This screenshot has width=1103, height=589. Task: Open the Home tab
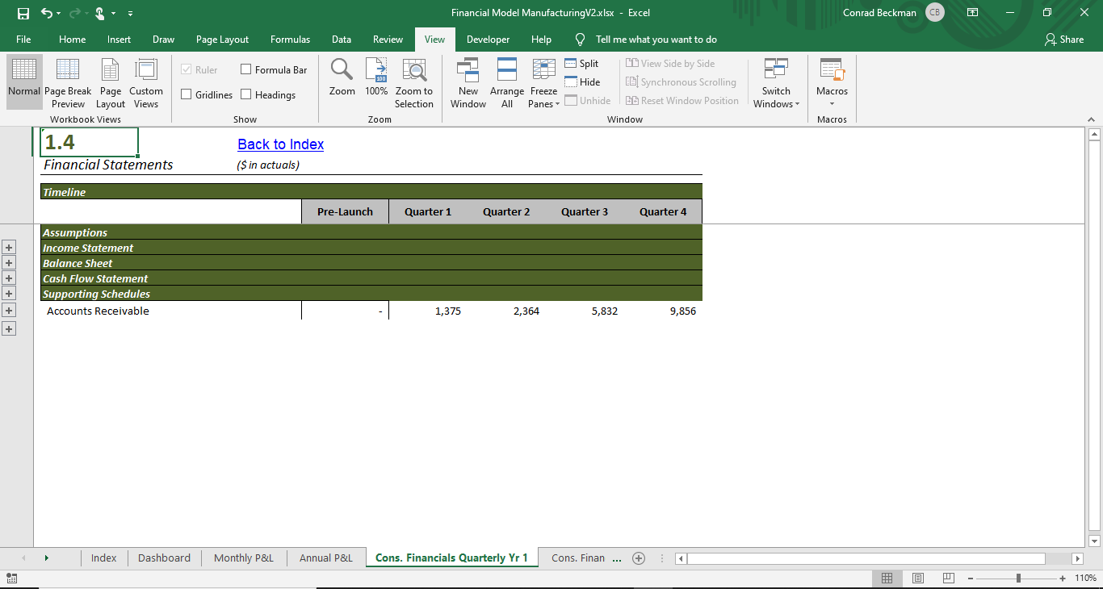pos(73,40)
